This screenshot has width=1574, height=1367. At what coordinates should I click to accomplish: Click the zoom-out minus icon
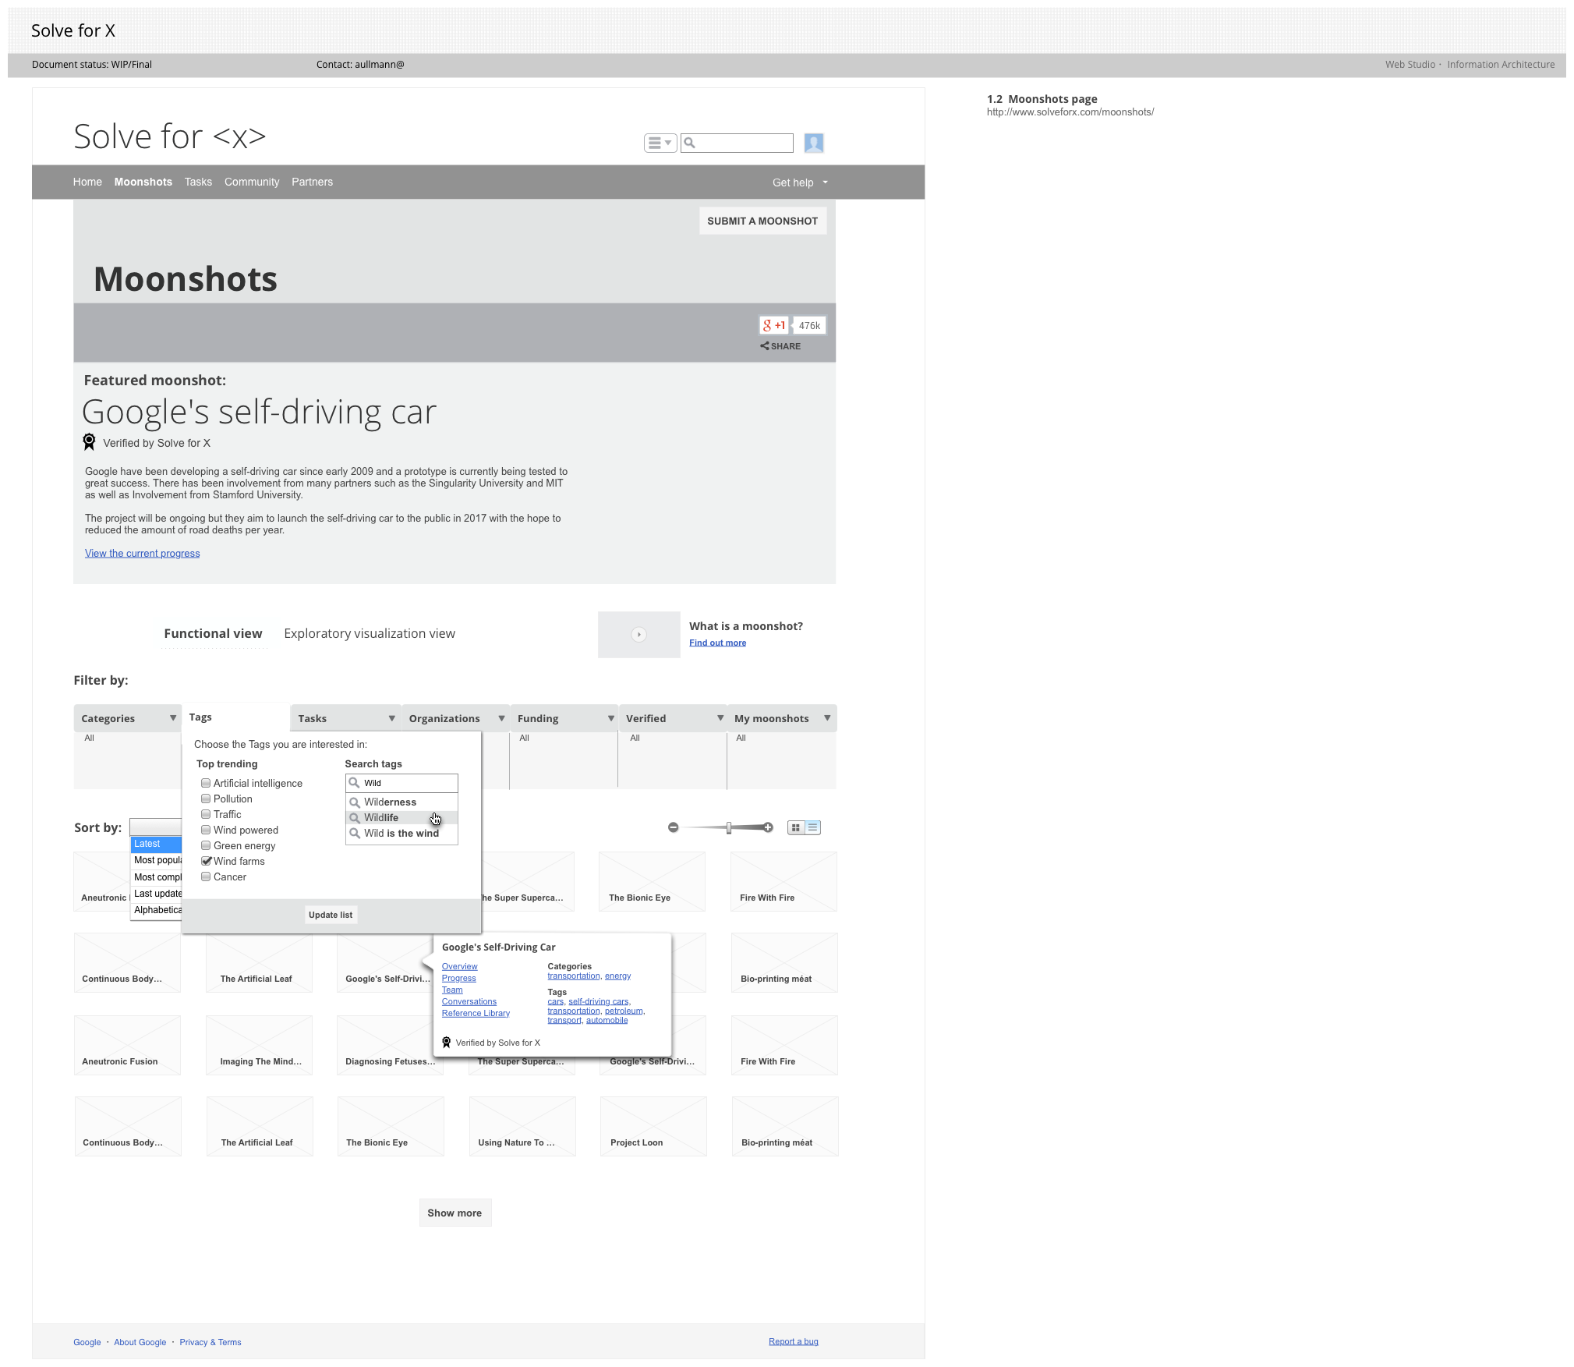tap(673, 827)
